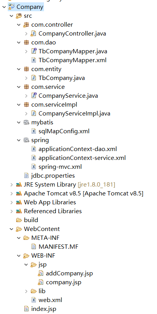Expand the Referenced Libraries node

(x=12, y=211)
